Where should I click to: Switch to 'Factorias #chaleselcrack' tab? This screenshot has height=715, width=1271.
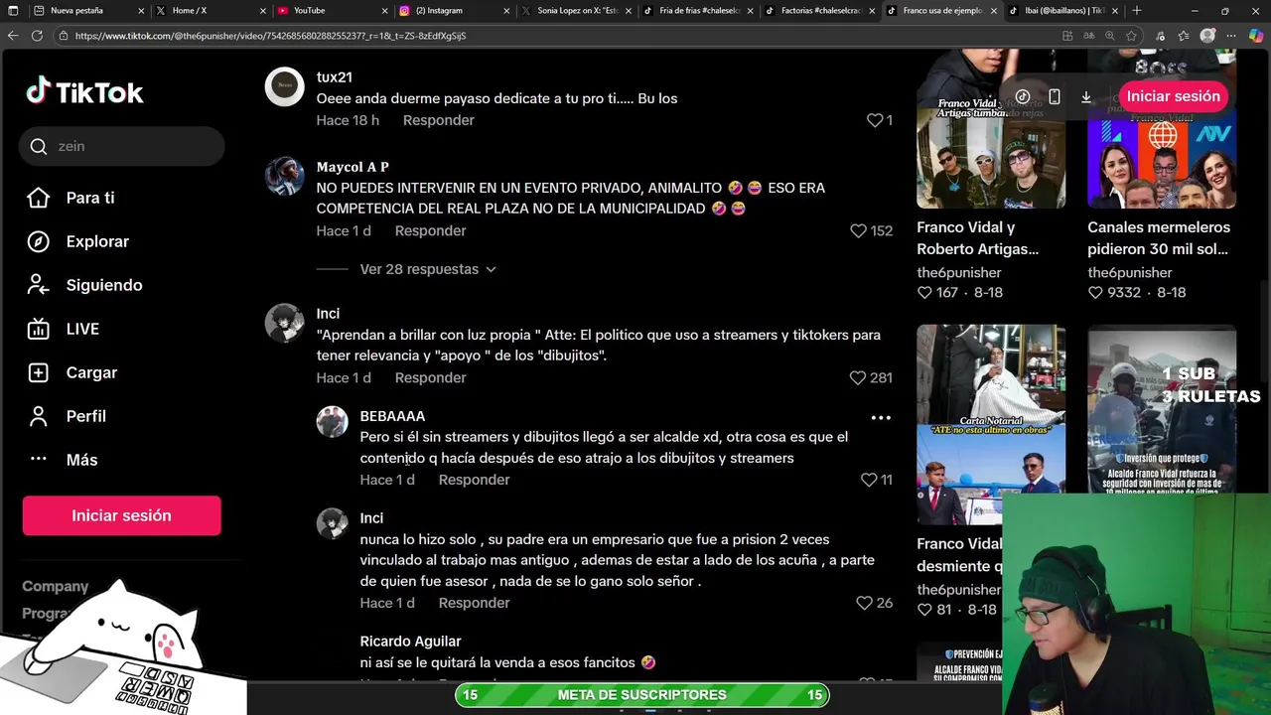pyautogui.click(x=820, y=10)
